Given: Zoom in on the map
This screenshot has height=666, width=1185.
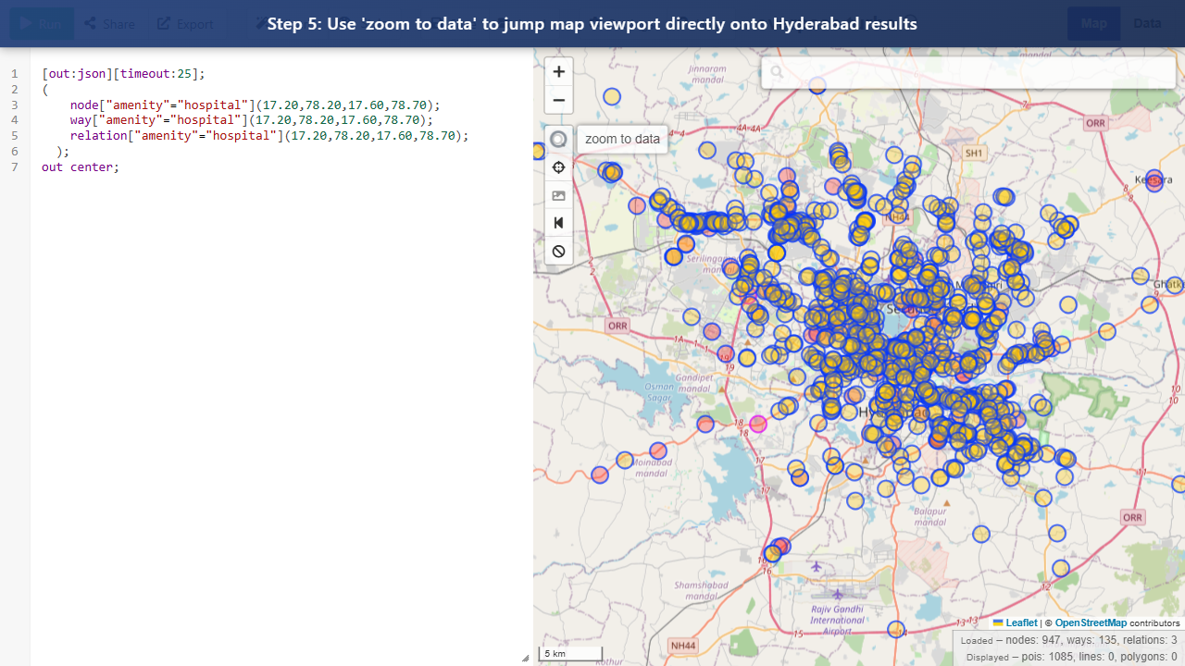Looking at the screenshot, I should click(x=558, y=71).
